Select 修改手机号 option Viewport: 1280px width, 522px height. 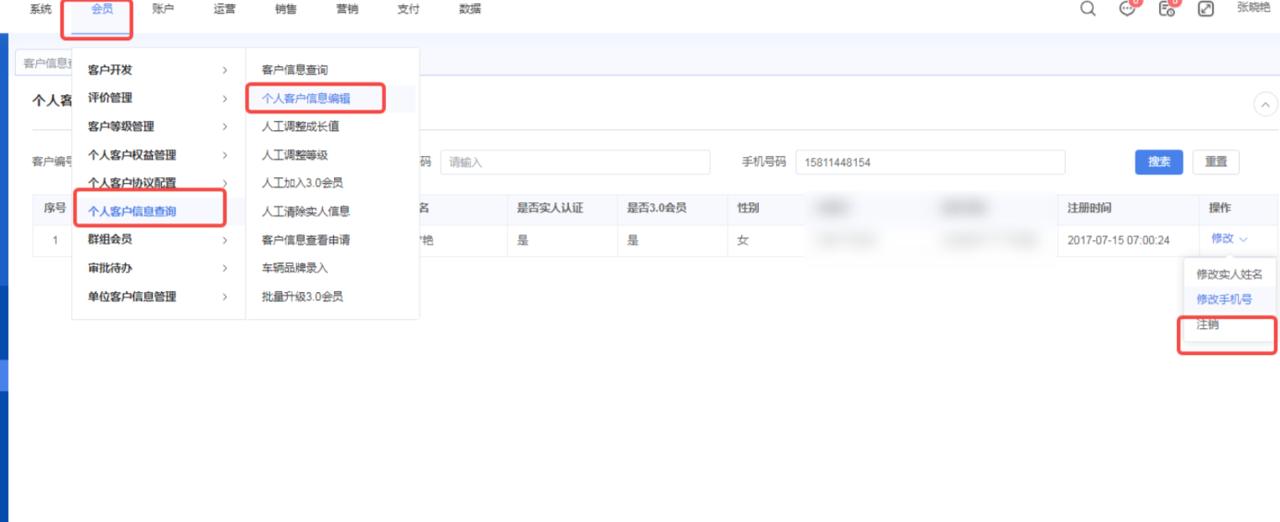tap(1224, 299)
